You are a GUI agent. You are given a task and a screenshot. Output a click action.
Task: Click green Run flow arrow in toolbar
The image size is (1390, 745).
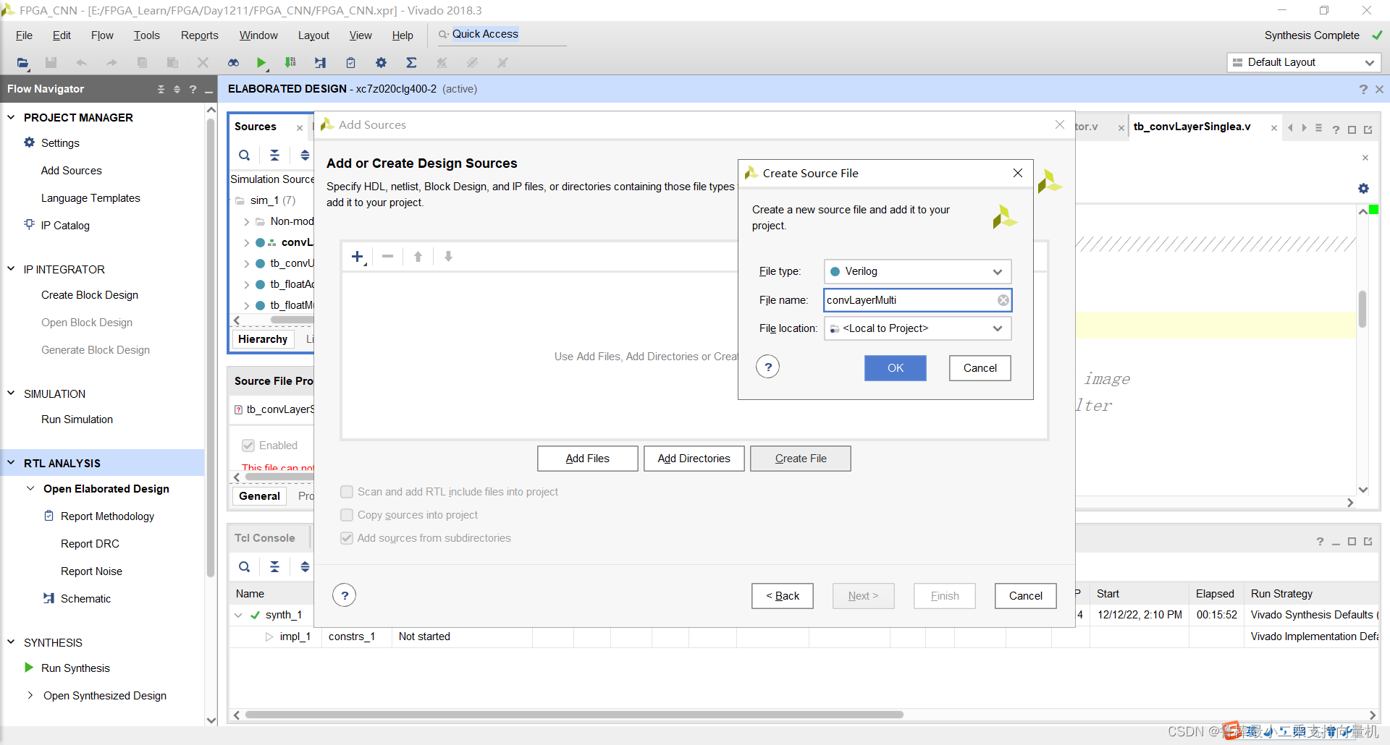click(261, 63)
